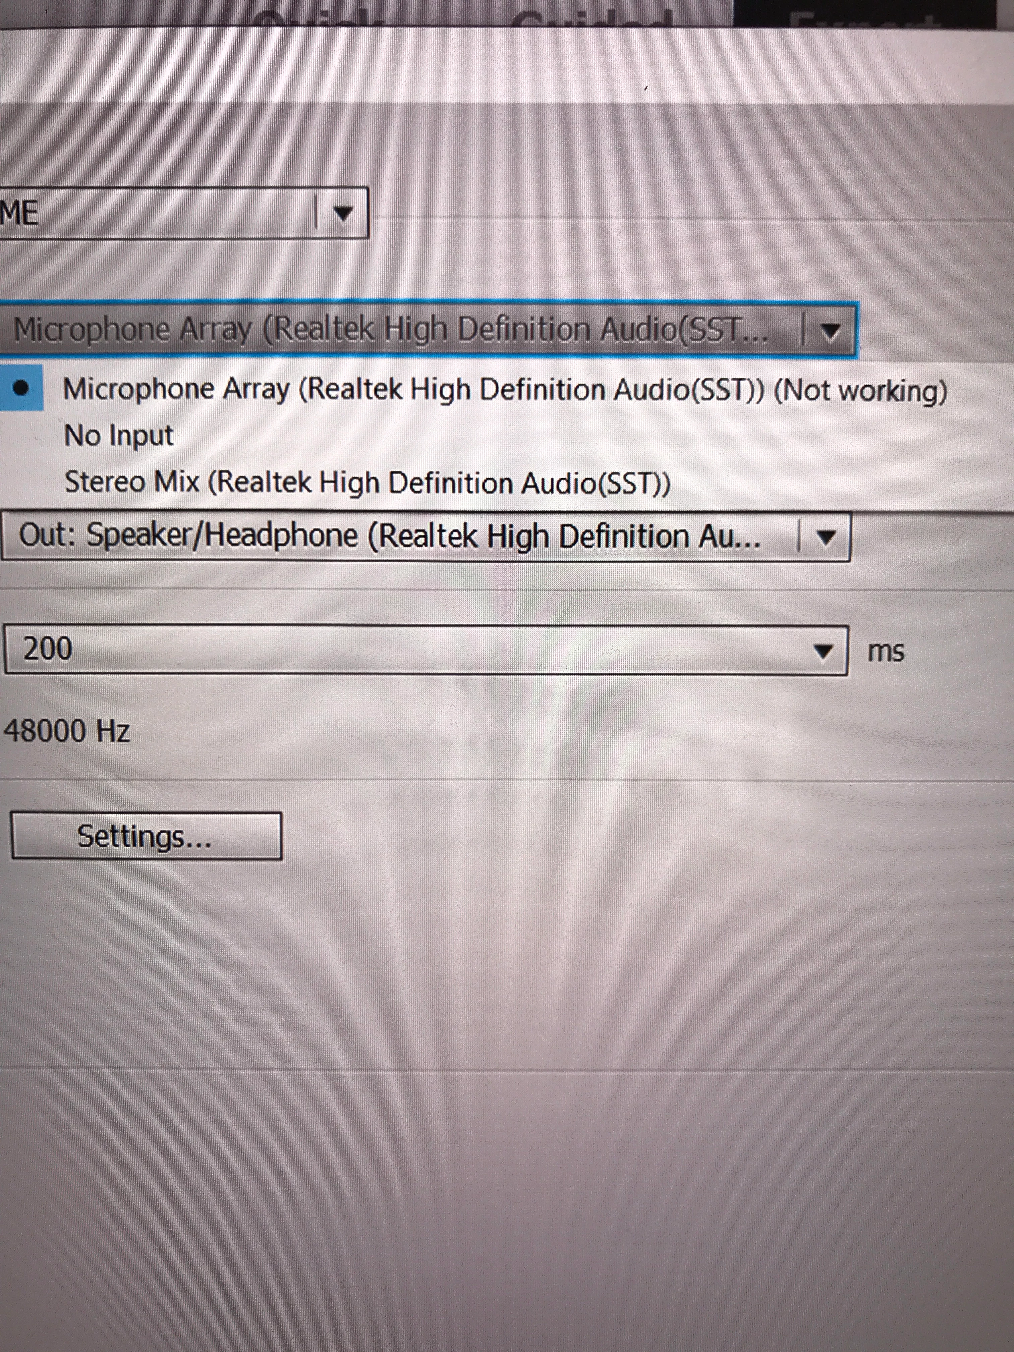Select the Microphone Array (Not working) option
1014x1352 pixels.
(504, 390)
